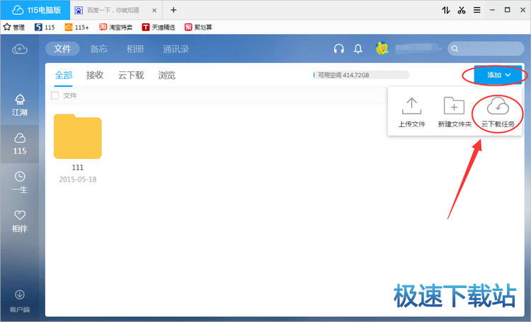
Task: Tick the 文件 select-all checkbox
Action: pyautogui.click(x=55, y=95)
